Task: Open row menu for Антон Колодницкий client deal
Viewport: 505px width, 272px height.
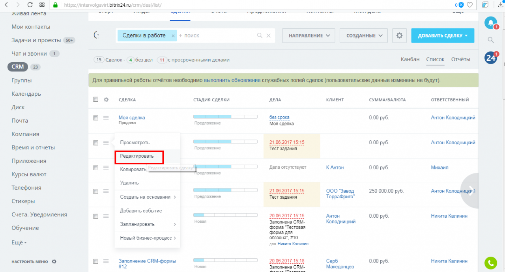Action: tap(106, 216)
